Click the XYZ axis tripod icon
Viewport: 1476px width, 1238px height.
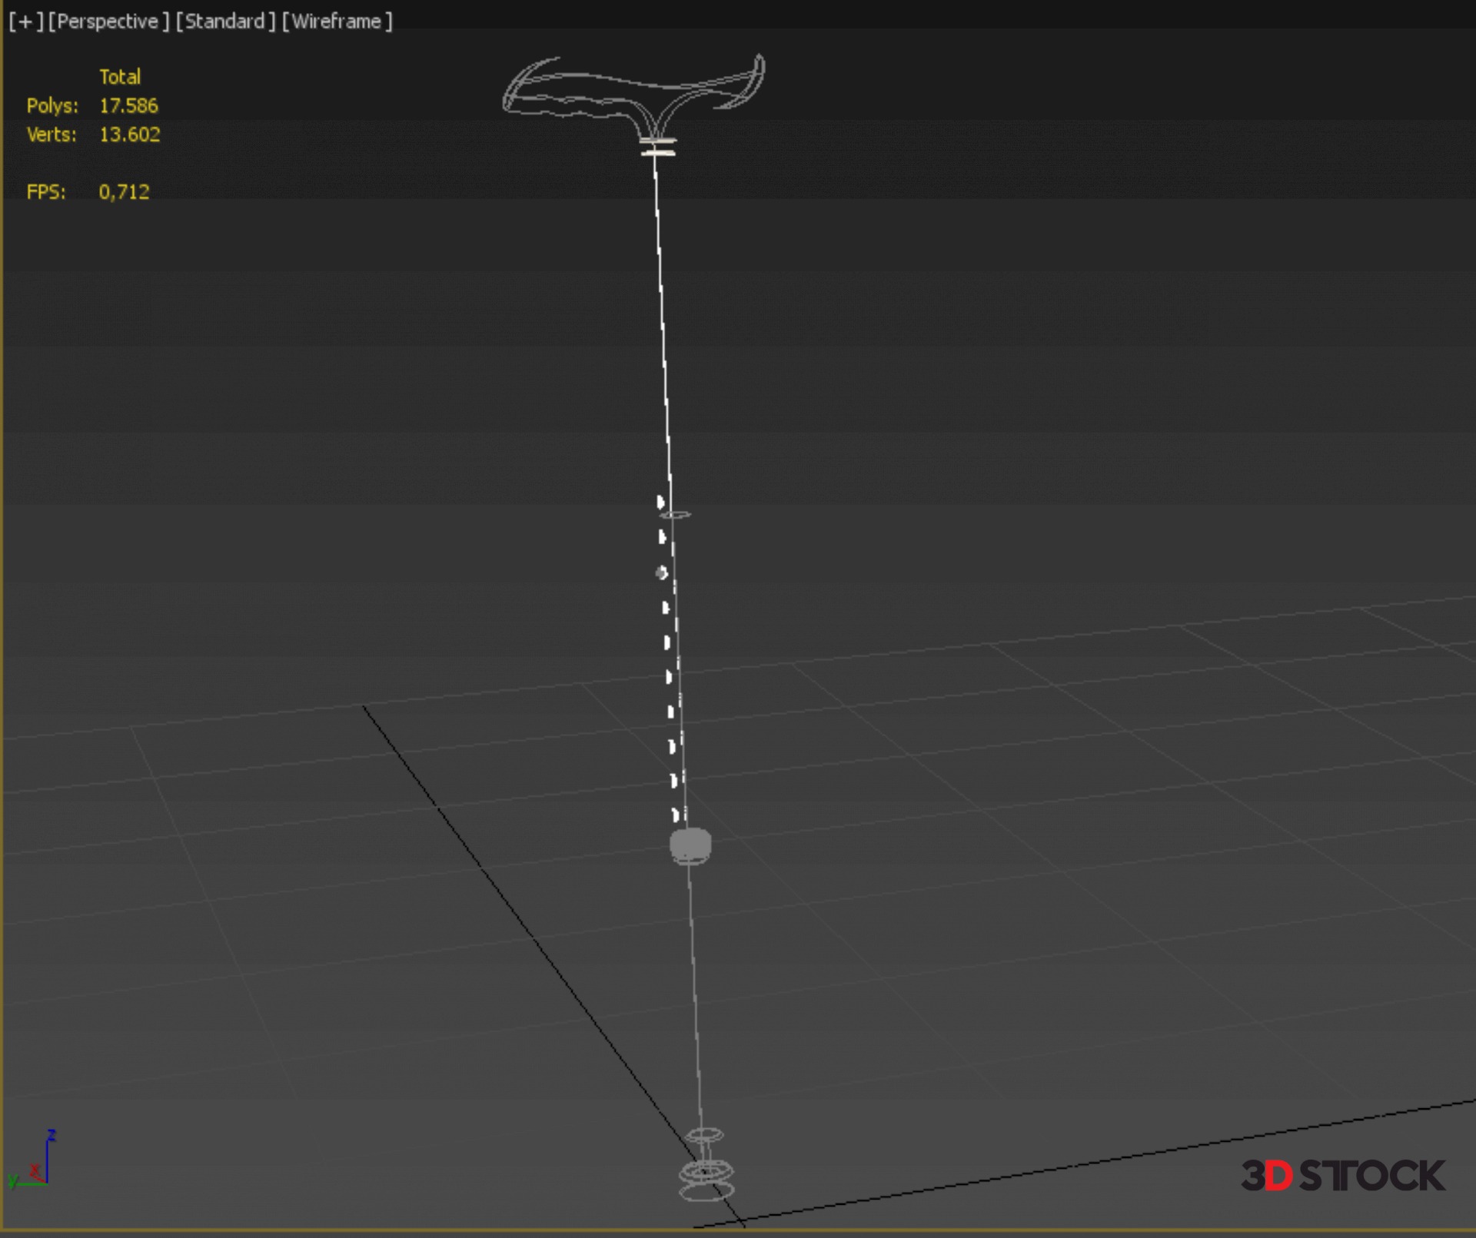click(x=35, y=1164)
